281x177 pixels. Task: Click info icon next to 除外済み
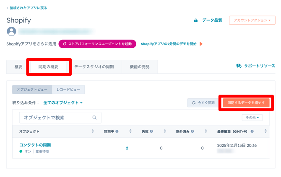pos(193,131)
